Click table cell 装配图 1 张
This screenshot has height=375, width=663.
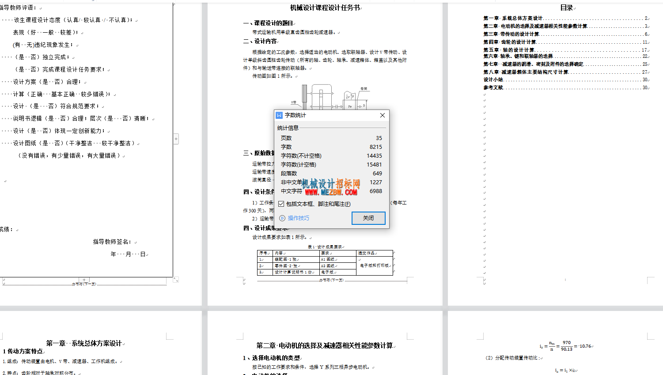click(x=296, y=259)
